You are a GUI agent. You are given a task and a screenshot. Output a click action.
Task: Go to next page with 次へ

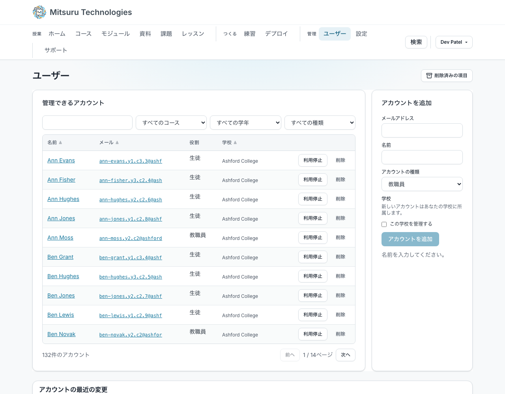(346, 355)
